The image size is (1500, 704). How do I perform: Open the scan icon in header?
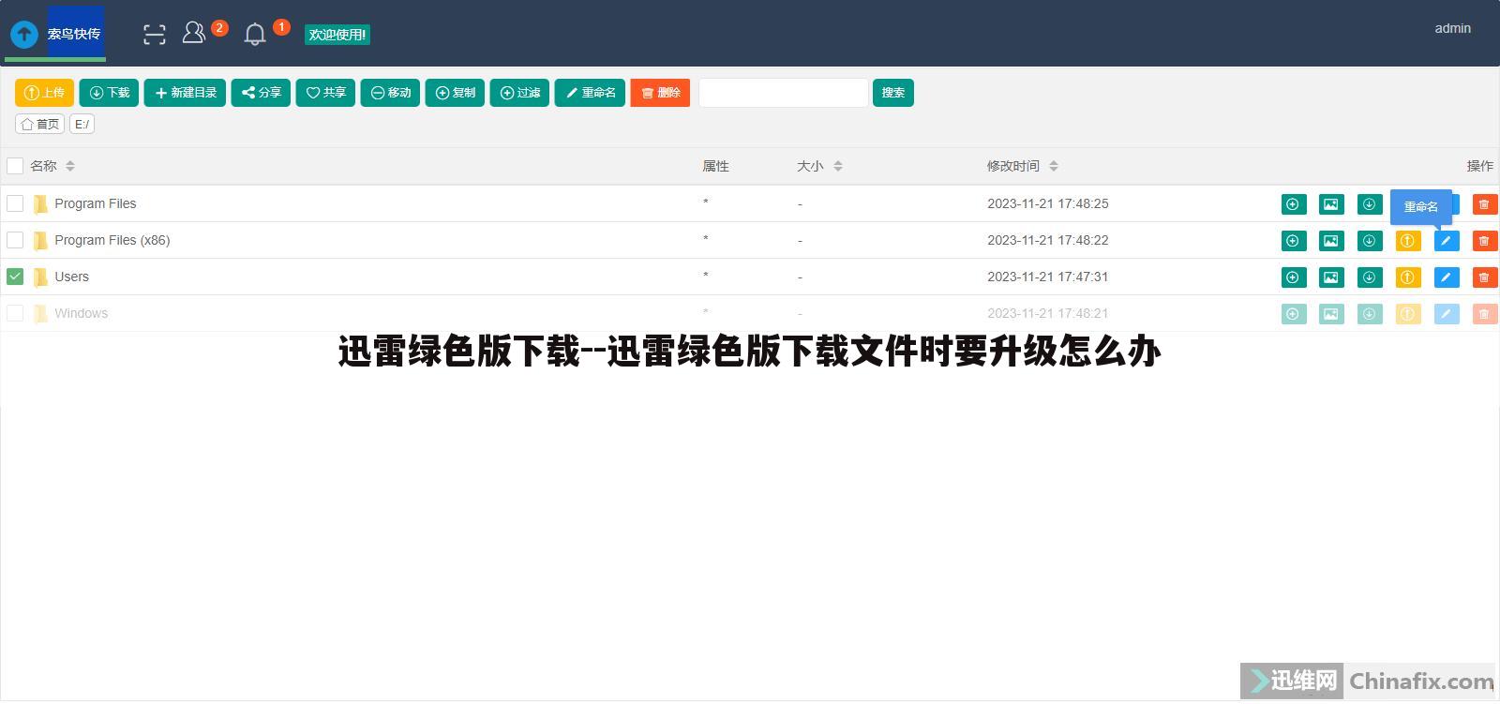pos(155,35)
